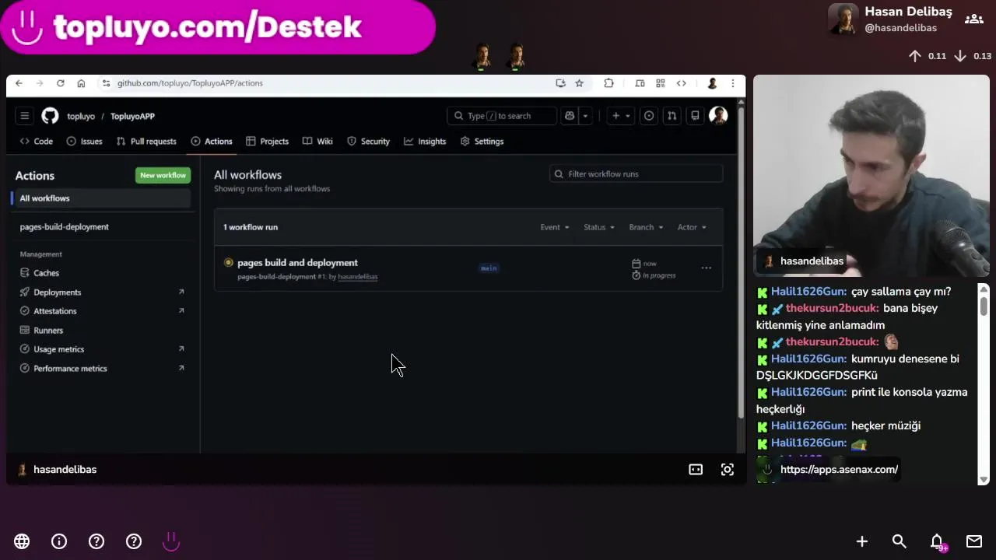
Task: Click hasandelibas author link in run row
Action: (x=357, y=277)
